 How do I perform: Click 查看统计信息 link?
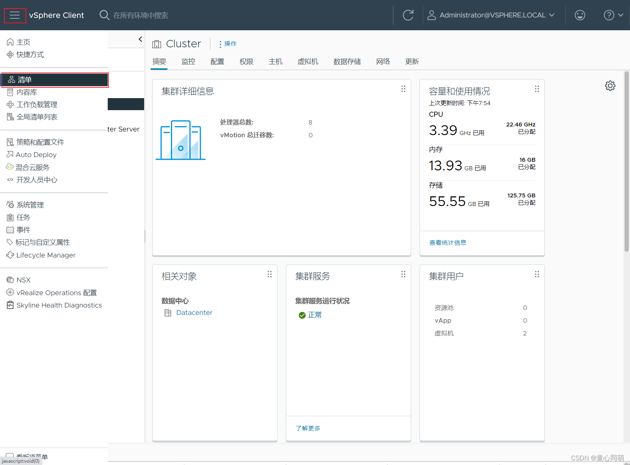tap(448, 243)
